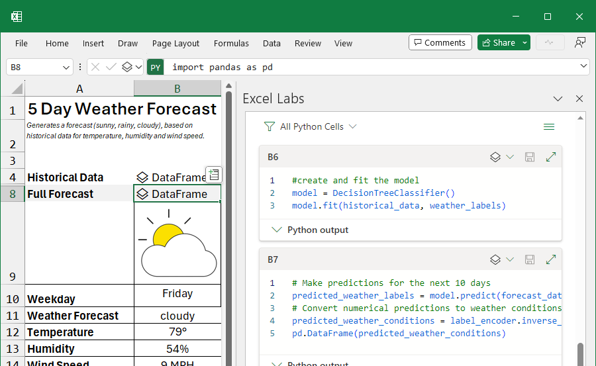
Task: Click the save icon in B6 cell card
Action: [x=529, y=157]
